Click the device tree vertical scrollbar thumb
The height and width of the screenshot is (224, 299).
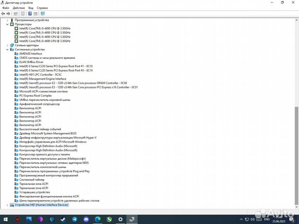[x=297, y=155]
